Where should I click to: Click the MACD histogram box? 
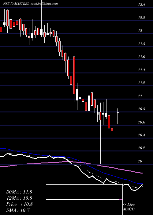[x=84, y=200]
